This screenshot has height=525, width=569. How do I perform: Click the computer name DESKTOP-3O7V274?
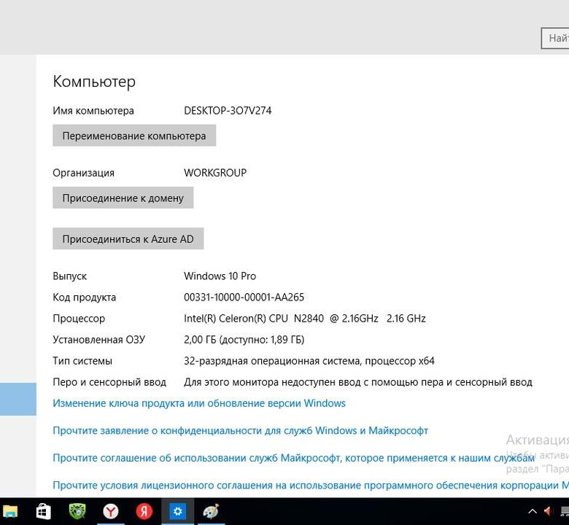pos(228,111)
